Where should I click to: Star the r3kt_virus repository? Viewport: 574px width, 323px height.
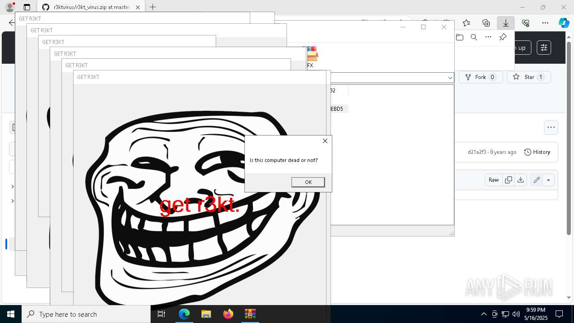(x=529, y=77)
